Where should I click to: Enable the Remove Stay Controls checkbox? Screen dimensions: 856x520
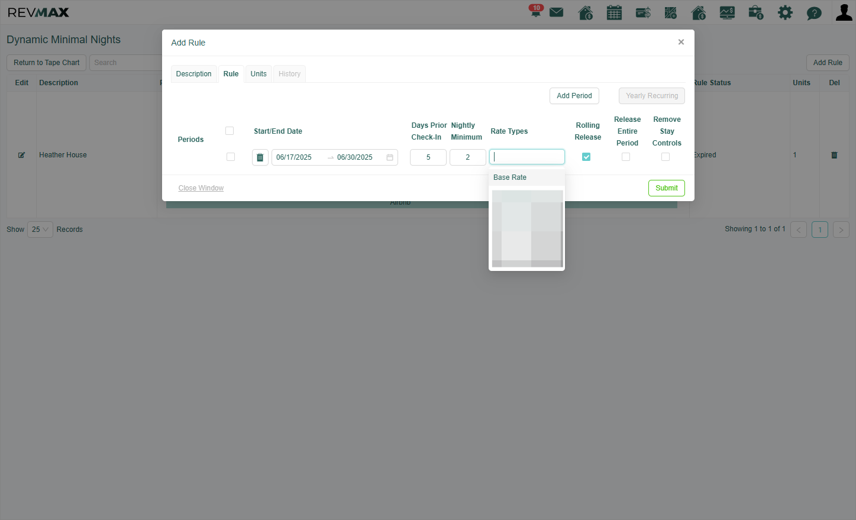666,157
